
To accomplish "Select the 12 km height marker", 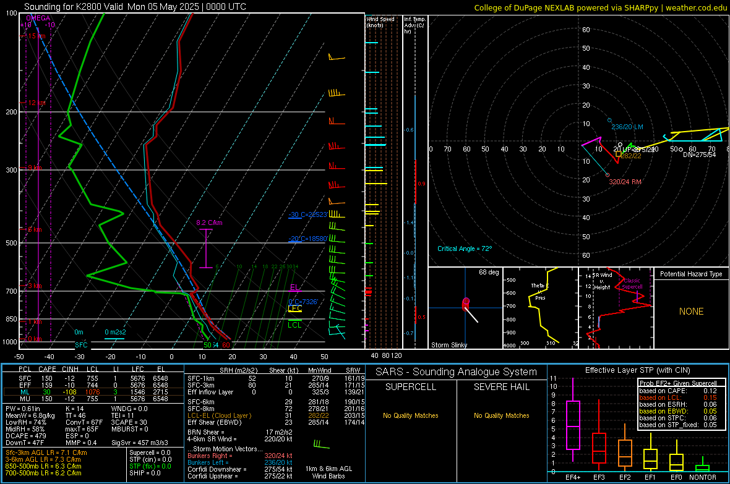I will coord(36,103).
